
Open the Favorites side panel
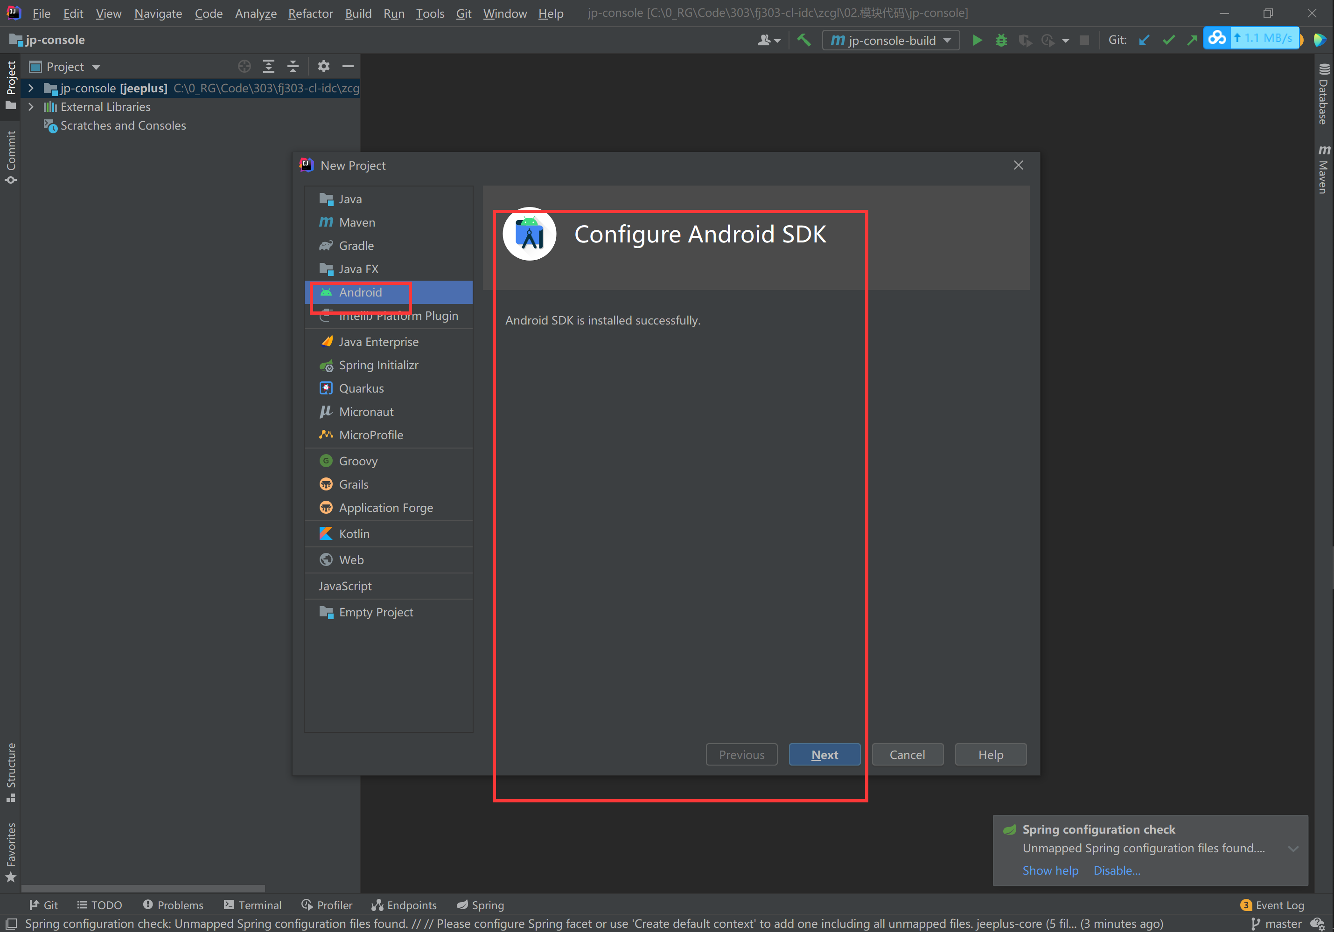11,852
